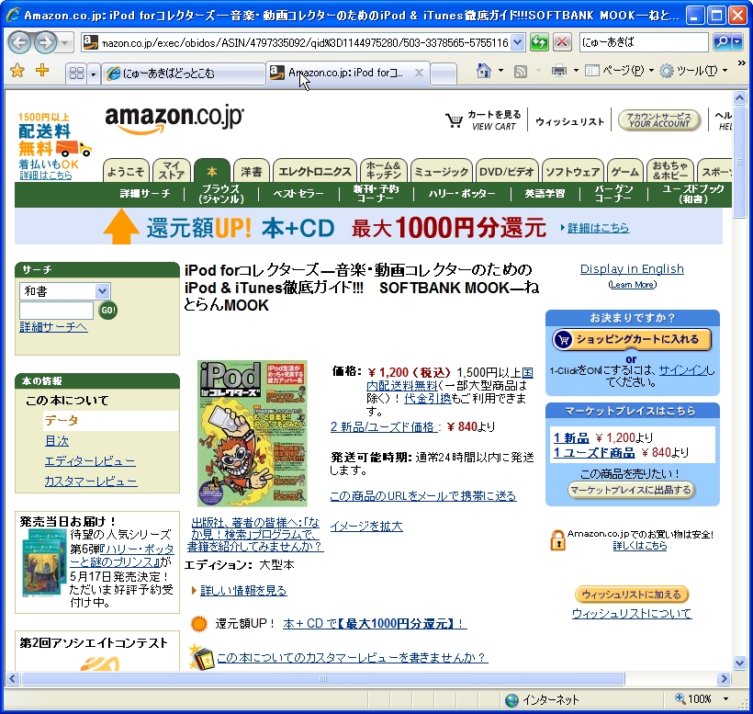Select the エレクトロニクス store tab
The image size is (753, 714).
[x=315, y=171]
